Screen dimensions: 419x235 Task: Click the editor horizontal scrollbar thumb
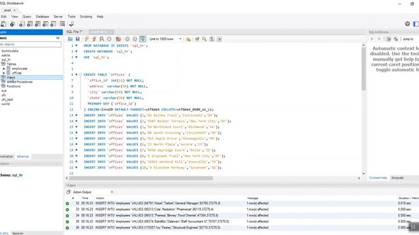click(141, 178)
